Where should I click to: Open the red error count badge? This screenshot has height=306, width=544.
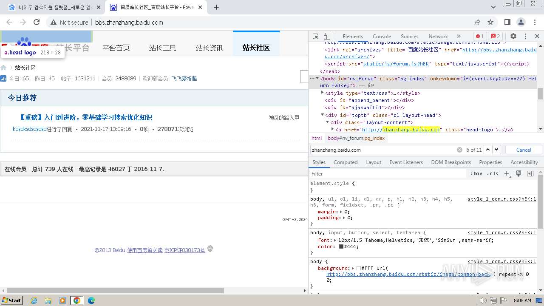click(x=480, y=37)
